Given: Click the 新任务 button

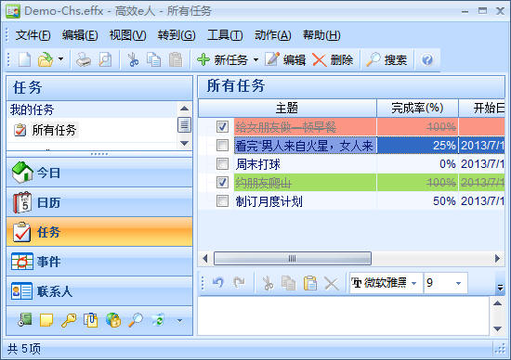Looking at the screenshot, I should pos(223,60).
